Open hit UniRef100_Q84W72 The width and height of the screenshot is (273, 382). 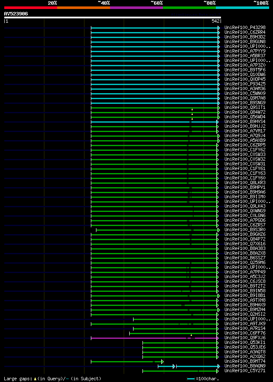coord(245,112)
